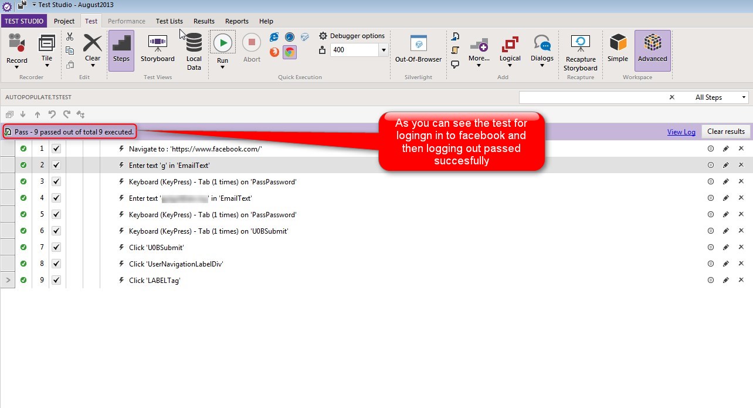
Task: Toggle the checkbox for step 9
Action: pos(56,281)
